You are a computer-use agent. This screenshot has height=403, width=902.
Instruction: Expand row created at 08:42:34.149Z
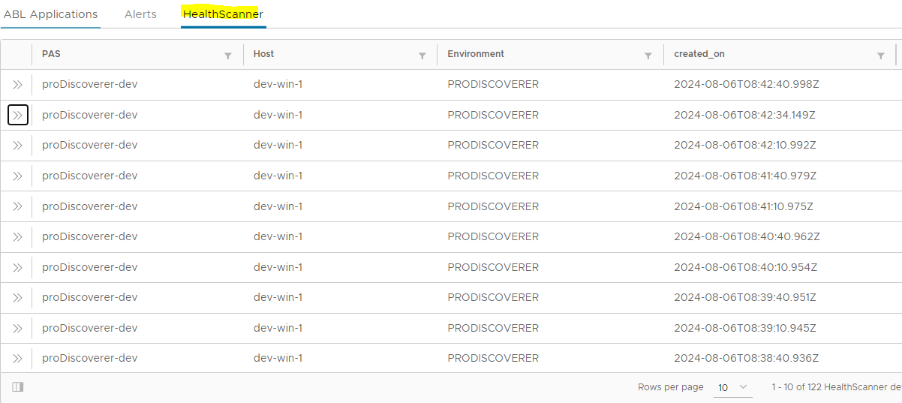(18, 116)
